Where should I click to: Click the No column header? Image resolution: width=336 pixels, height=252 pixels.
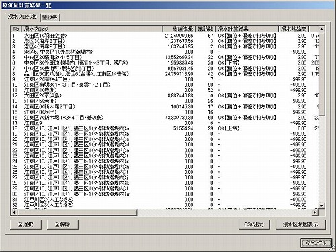click(x=16, y=29)
